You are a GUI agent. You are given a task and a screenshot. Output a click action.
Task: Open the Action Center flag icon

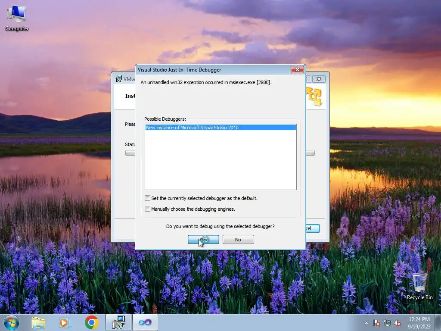point(377,323)
